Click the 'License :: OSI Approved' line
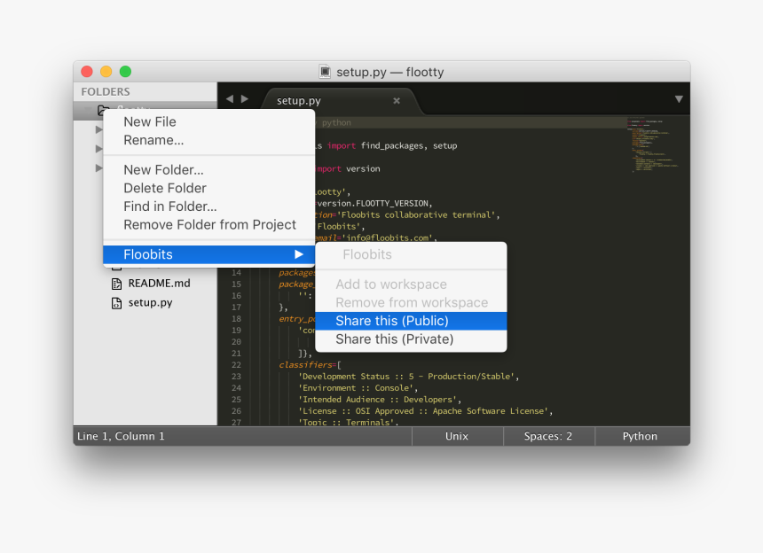Image resolution: width=763 pixels, height=553 pixels. tap(425, 411)
